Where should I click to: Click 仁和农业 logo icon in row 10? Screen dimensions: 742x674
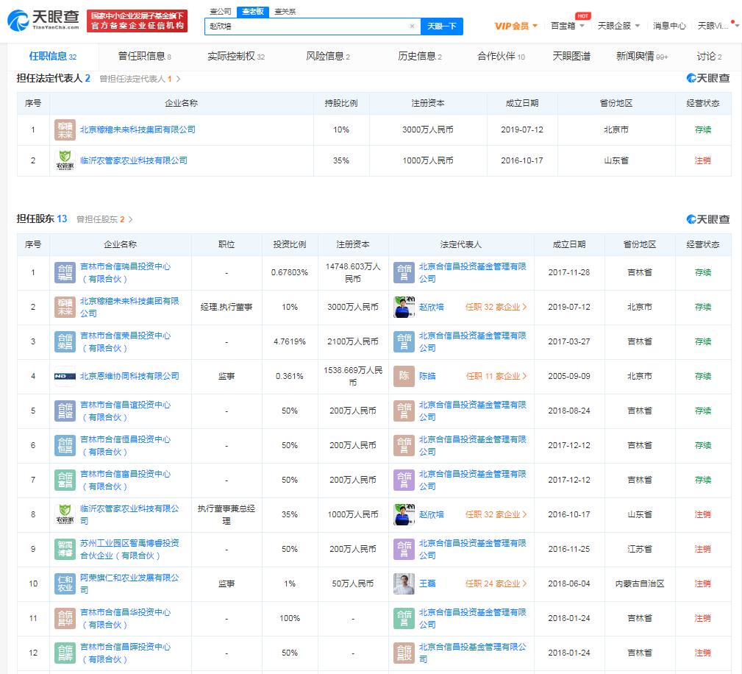tap(65, 584)
